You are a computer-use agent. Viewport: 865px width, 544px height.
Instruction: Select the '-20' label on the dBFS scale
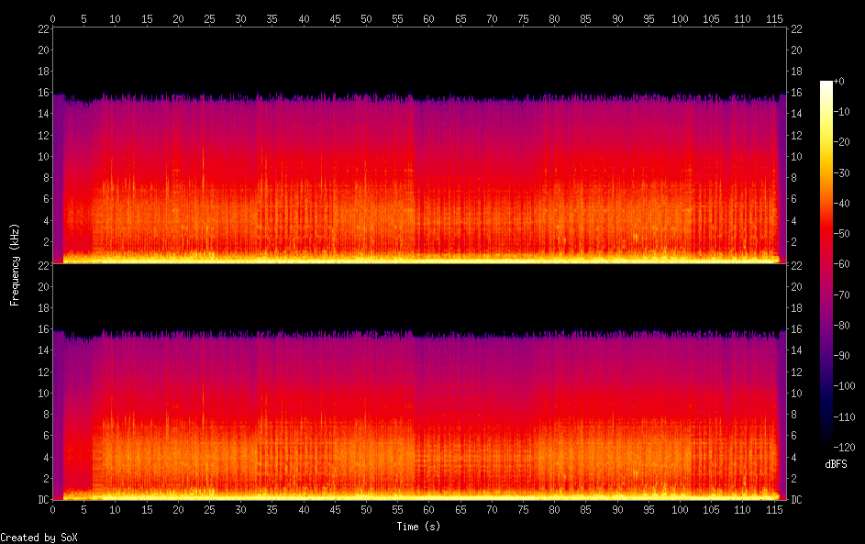point(842,142)
